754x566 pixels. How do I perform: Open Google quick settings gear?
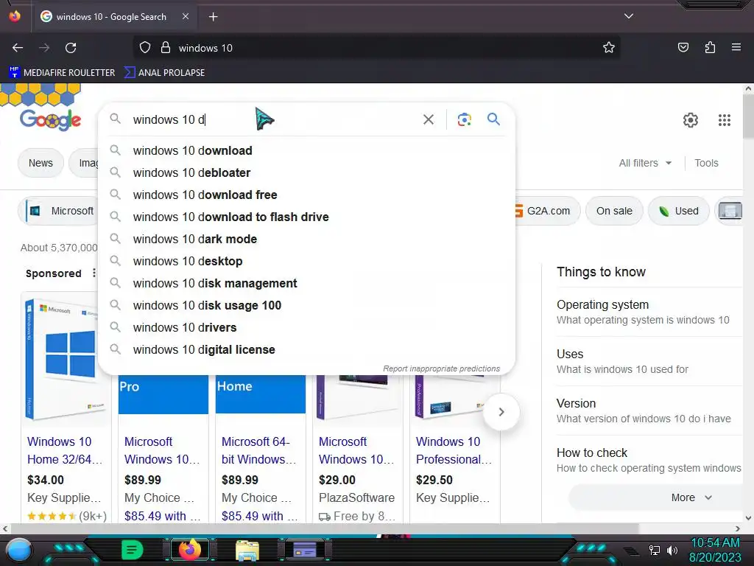[x=691, y=120]
